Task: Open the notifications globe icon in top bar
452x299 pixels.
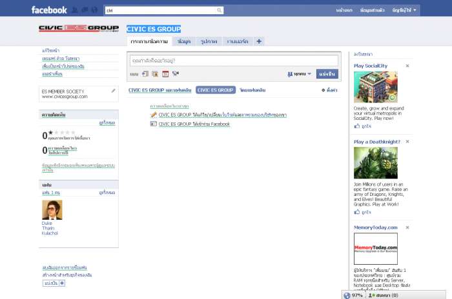Action: tap(94, 10)
